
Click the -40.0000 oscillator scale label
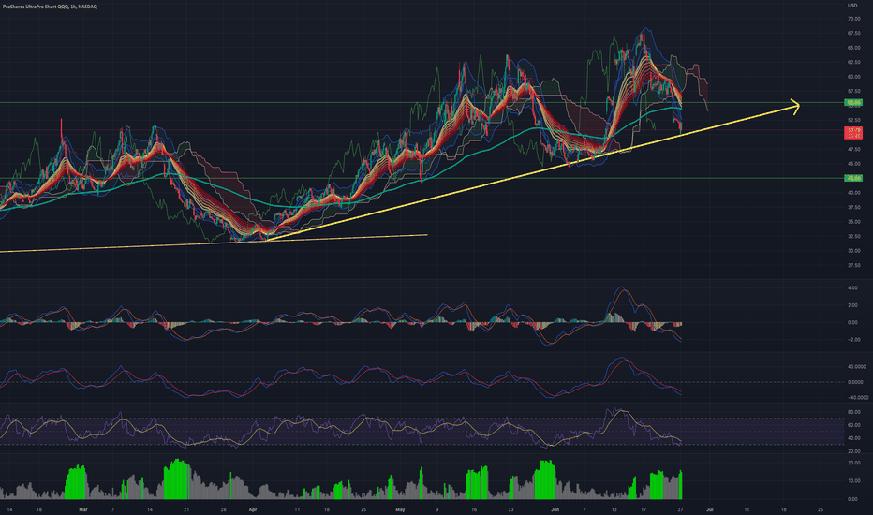click(857, 398)
